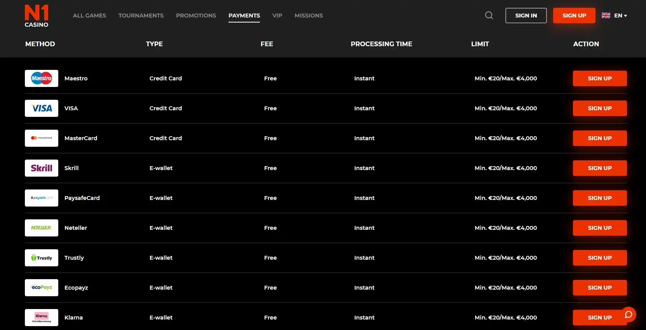The height and width of the screenshot is (330, 646).
Task: Select the Skrill logo icon
Action: point(42,168)
